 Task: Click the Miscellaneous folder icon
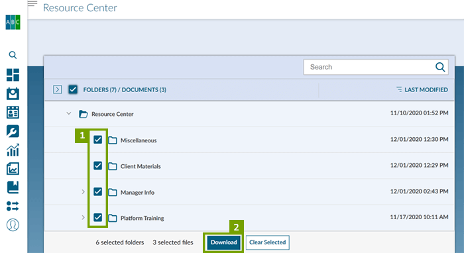(113, 140)
